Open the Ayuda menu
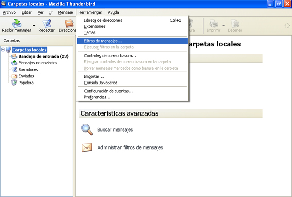 pyautogui.click(x=113, y=12)
